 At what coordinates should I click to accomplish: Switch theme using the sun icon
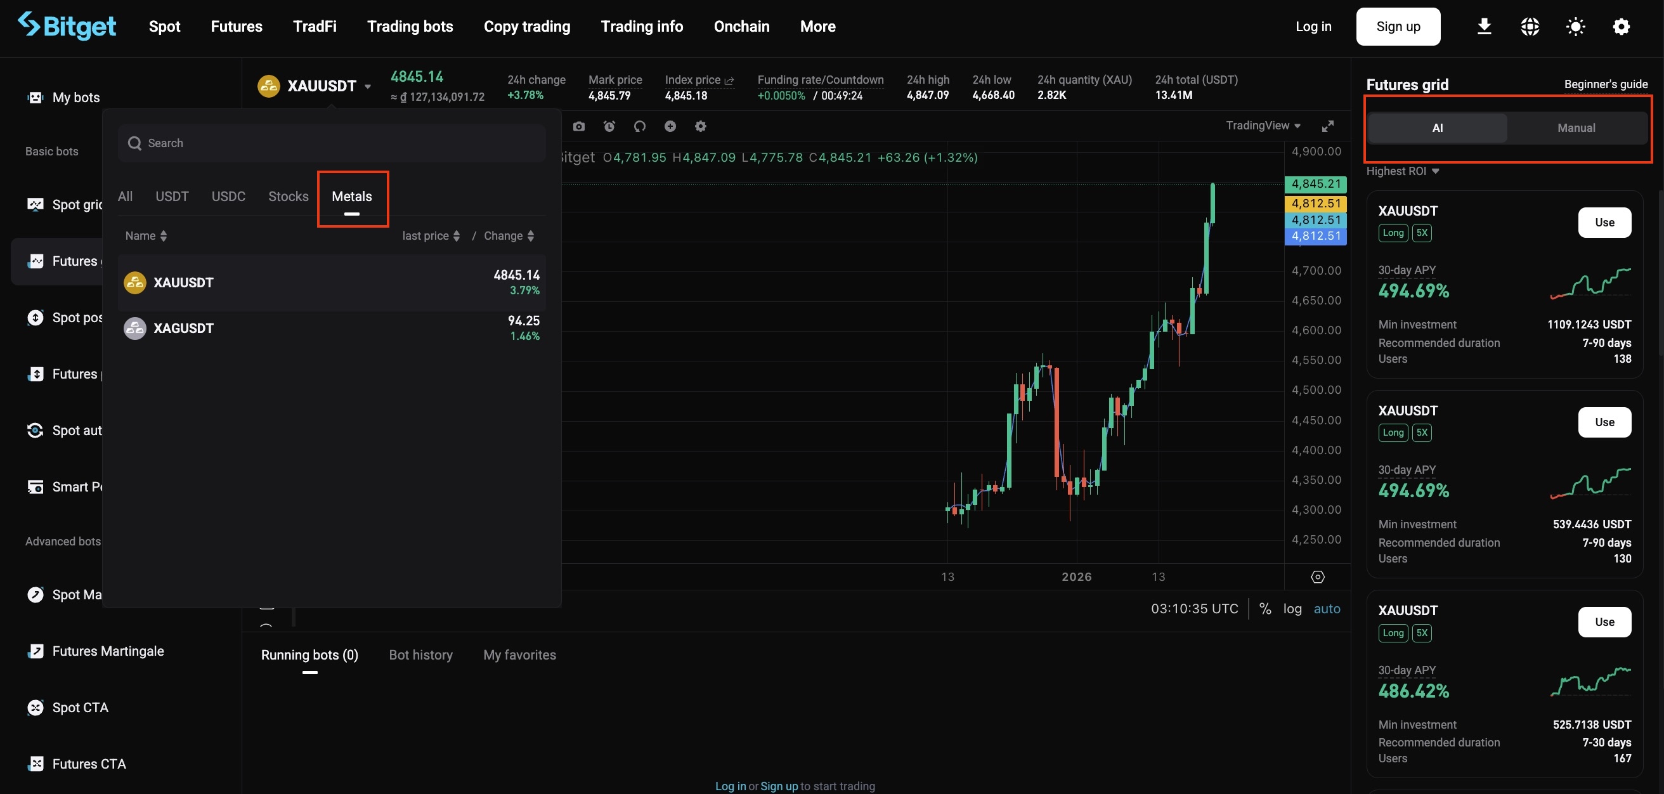[x=1575, y=26]
